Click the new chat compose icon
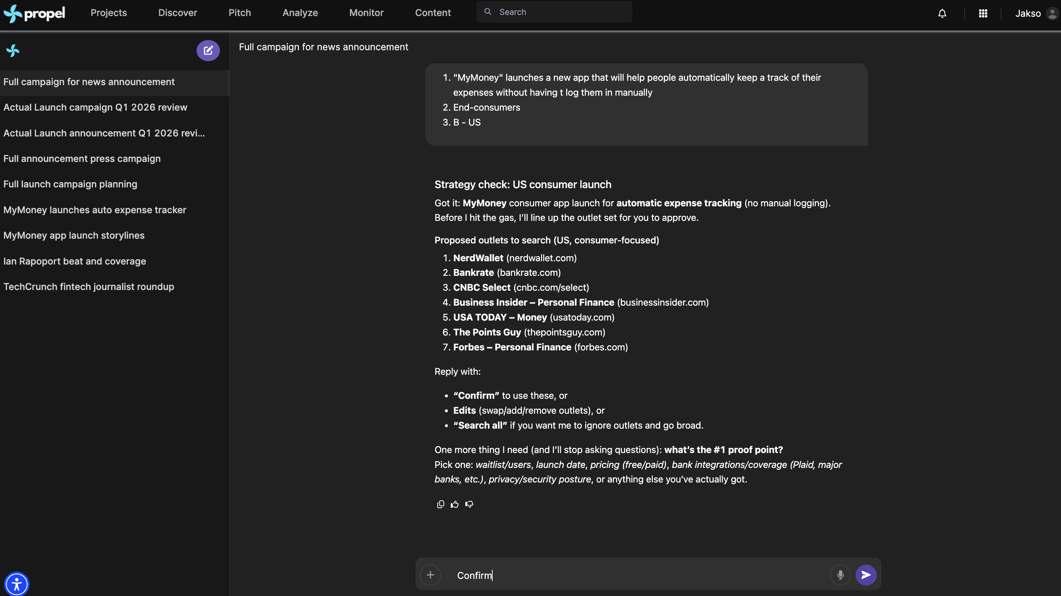Image resolution: width=1061 pixels, height=596 pixels. [208, 51]
